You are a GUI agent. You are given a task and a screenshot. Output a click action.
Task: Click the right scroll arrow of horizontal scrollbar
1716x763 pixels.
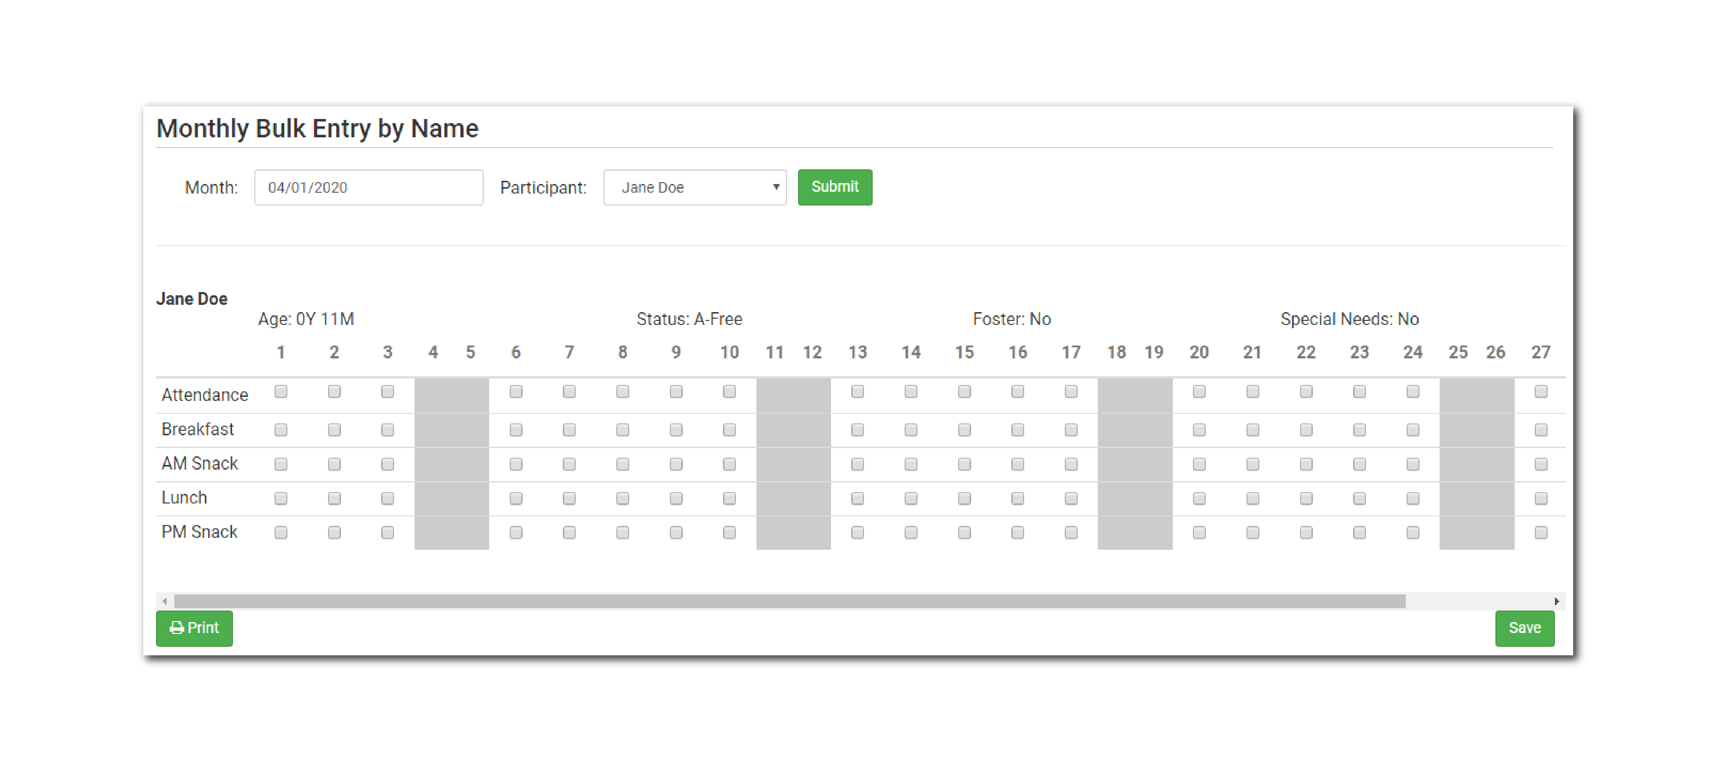click(1557, 601)
